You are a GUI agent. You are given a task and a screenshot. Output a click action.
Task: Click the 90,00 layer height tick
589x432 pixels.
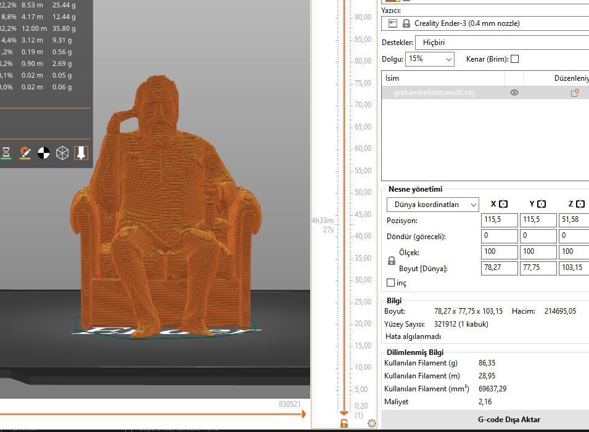pyautogui.click(x=363, y=17)
